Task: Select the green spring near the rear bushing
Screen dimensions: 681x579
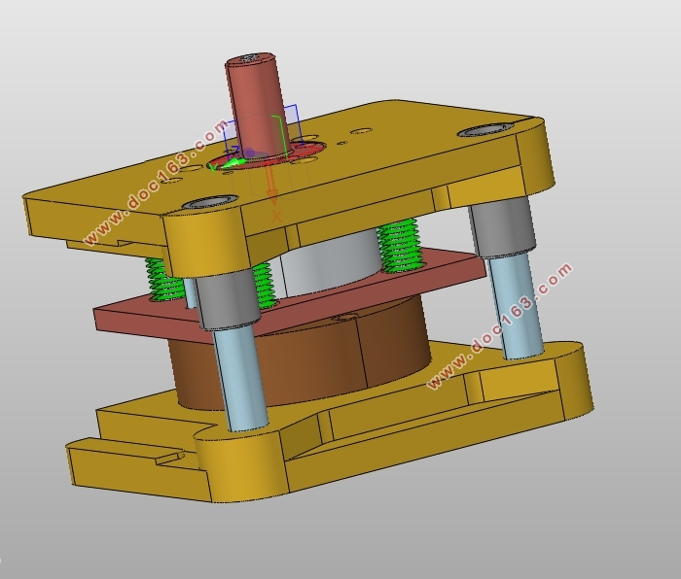Action: (x=400, y=246)
